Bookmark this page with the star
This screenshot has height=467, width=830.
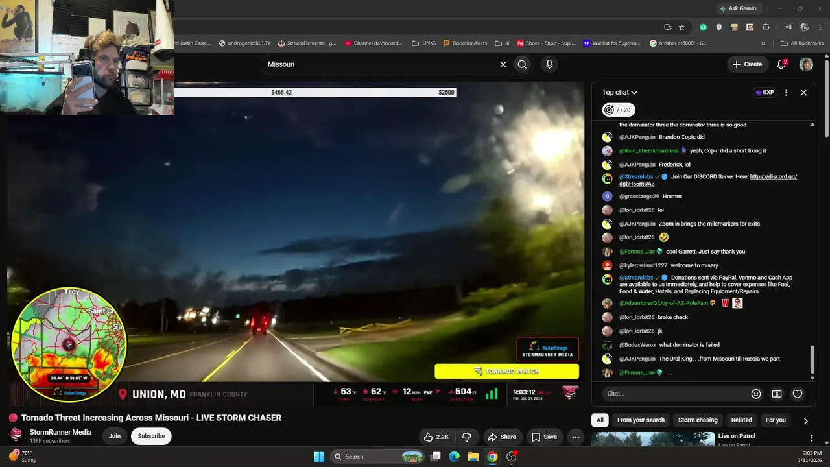tap(682, 27)
